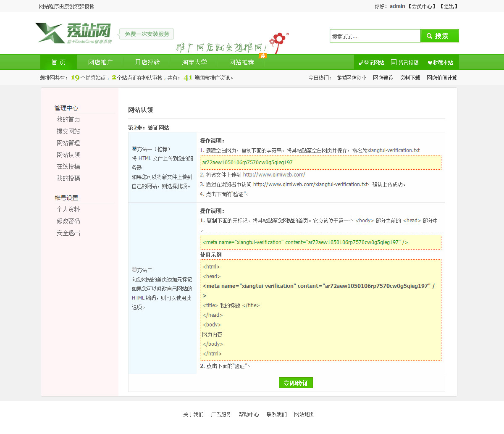Image resolution: width=504 pixels, height=434 pixels.
Task: Click the 资讯投稿 document icon link
Action: coord(404,63)
